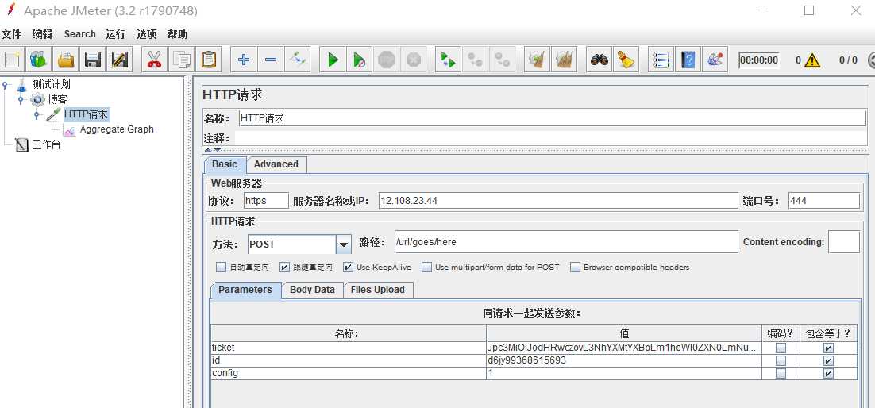
Task: Enable Use multipart/form-data for POST
Action: point(427,268)
